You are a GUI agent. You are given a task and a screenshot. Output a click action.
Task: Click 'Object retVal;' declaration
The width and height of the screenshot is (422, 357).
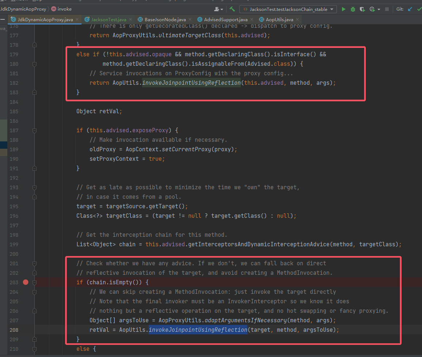point(99,111)
